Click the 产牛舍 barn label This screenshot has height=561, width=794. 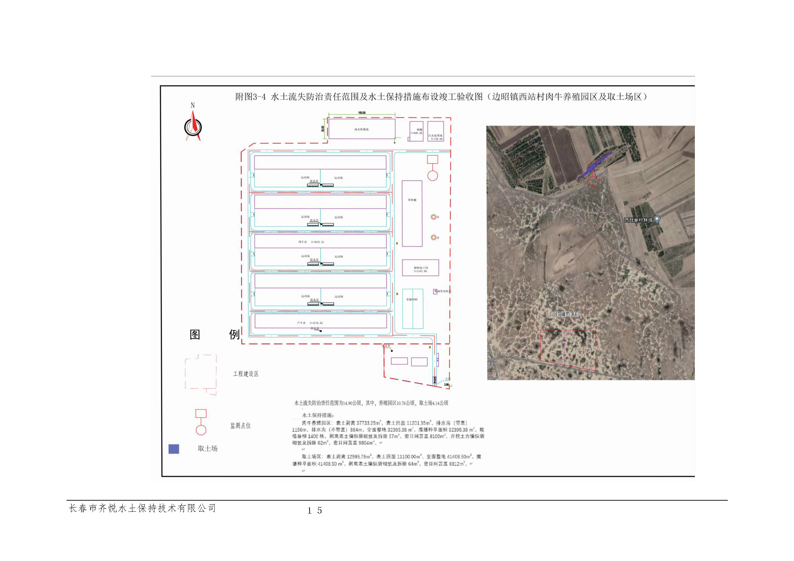point(301,323)
